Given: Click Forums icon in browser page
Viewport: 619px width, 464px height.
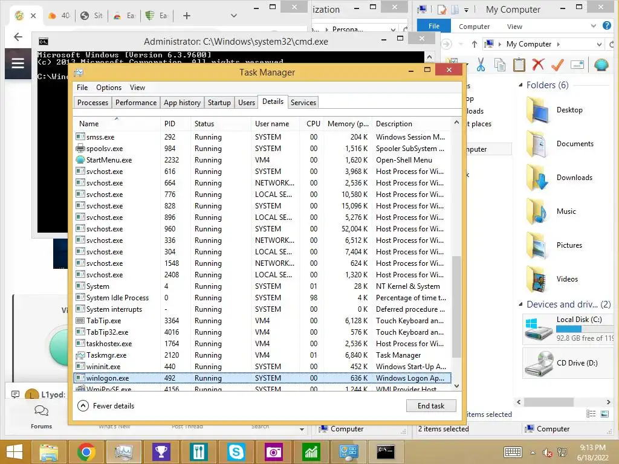Looking at the screenshot, I should pyautogui.click(x=42, y=417).
